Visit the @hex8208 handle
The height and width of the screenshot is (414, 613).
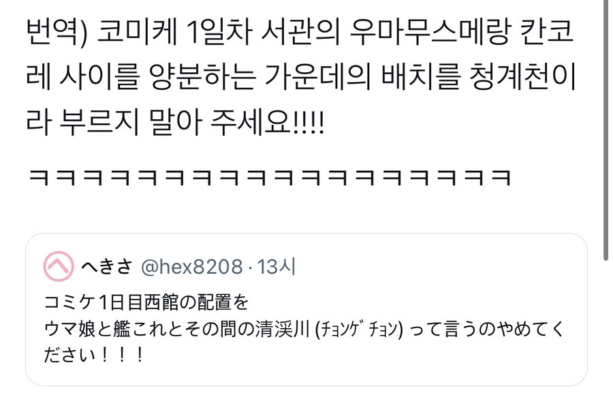point(191,267)
